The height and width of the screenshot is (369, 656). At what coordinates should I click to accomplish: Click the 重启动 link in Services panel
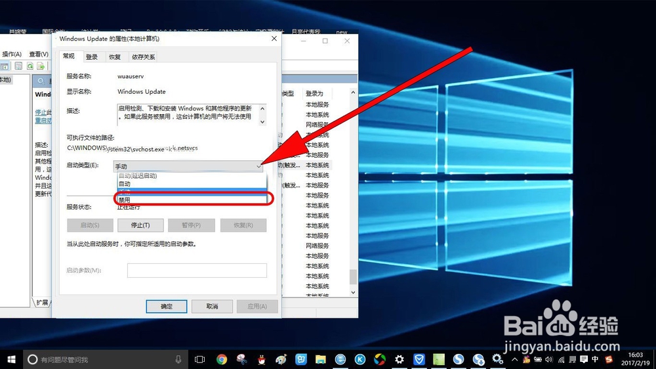(43, 121)
